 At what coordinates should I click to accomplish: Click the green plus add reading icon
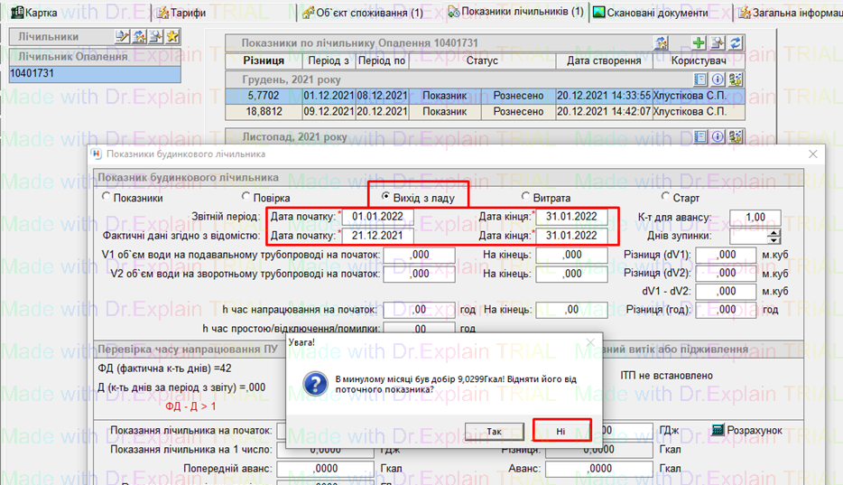click(x=699, y=43)
